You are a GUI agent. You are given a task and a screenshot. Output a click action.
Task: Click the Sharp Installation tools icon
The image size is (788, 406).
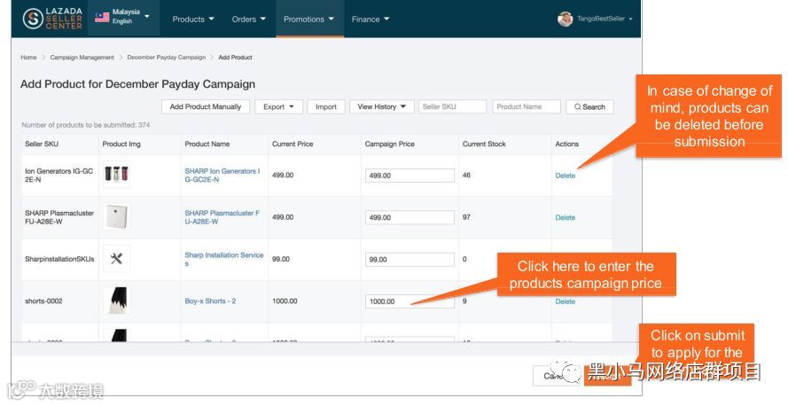tap(116, 258)
